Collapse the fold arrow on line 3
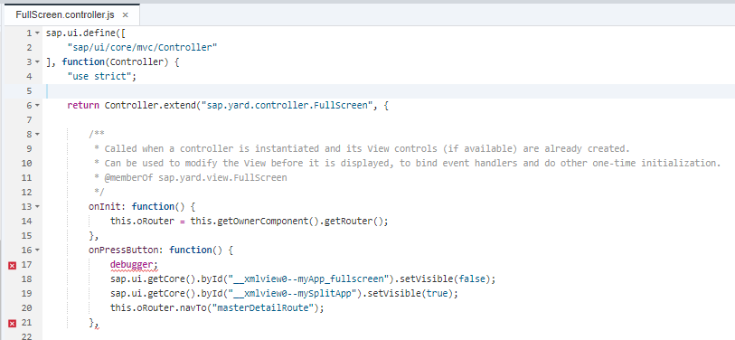The width and height of the screenshot is (735, 340). 37,61
